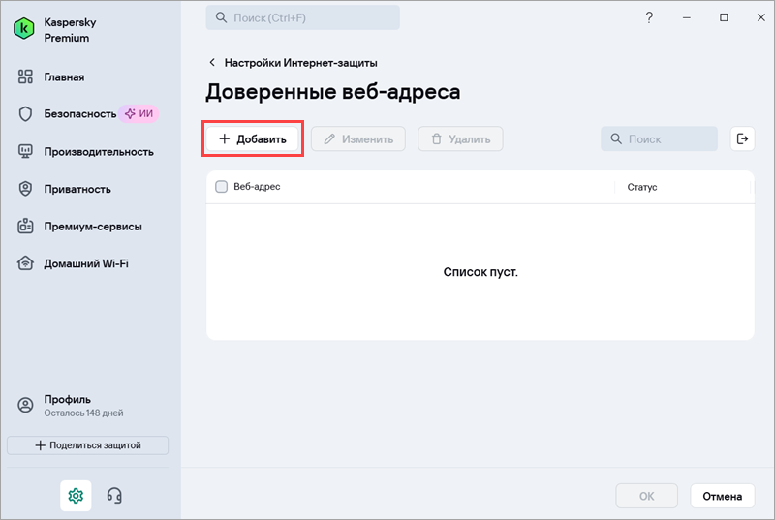The width and height of the screenshot is (775, 520).
Task: Click the Список пуст. message
Action: (480, 272)
